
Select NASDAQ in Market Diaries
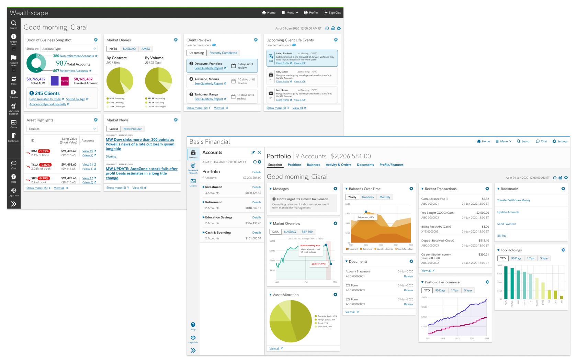pos(129,49)
